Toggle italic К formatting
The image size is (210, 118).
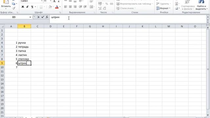tap(28, 7)
